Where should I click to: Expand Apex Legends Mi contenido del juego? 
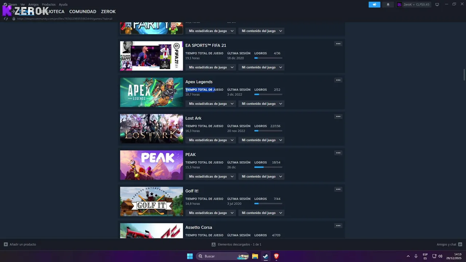point(261,104)
